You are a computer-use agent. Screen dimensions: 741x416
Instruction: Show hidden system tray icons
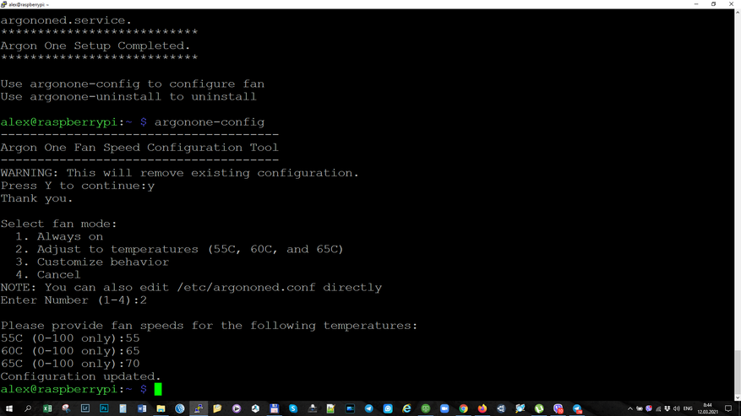coord(630,408)
